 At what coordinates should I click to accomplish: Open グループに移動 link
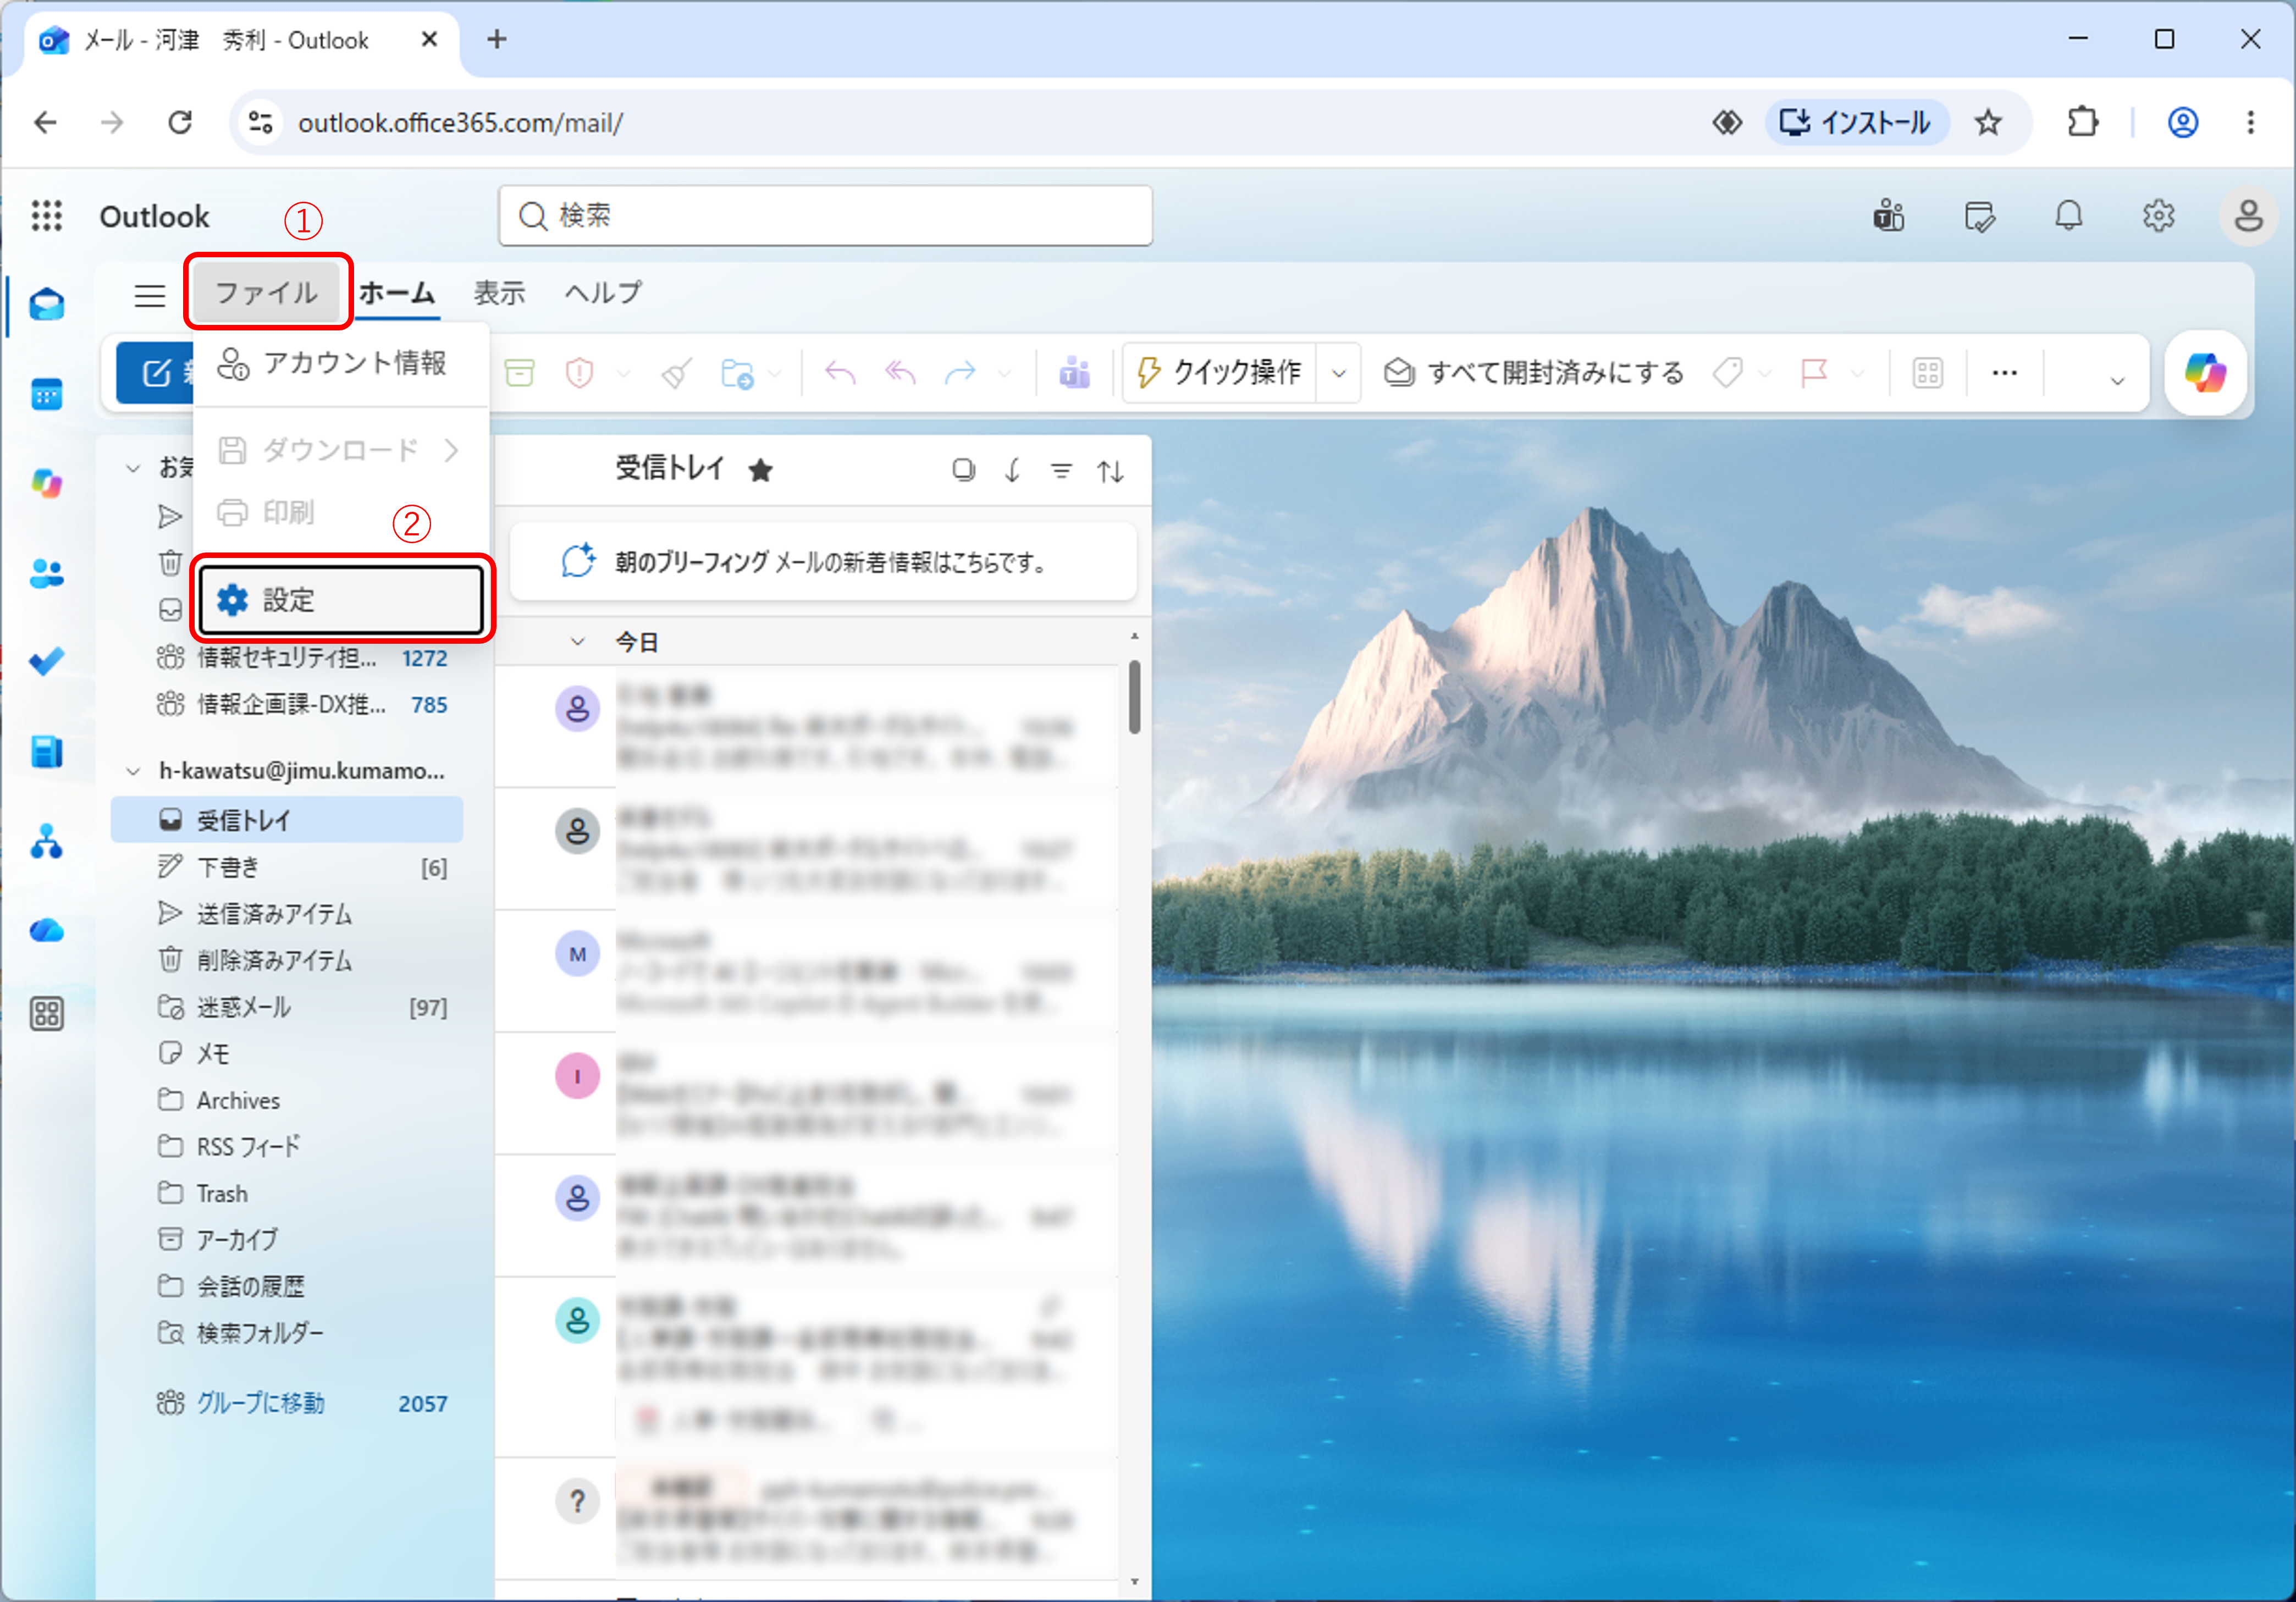click(x=260, y=1403)
